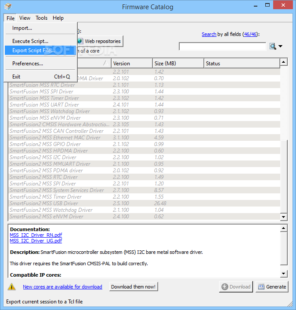The height and width of the screenshot is (310, 296).
Task: Click the Search hyperlink
Action: point(209,34)
